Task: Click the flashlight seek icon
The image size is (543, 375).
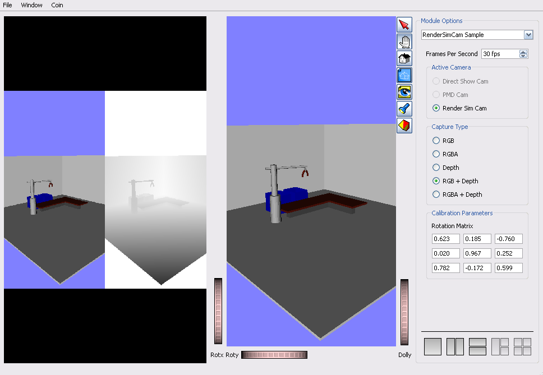Action: point(404,109)
